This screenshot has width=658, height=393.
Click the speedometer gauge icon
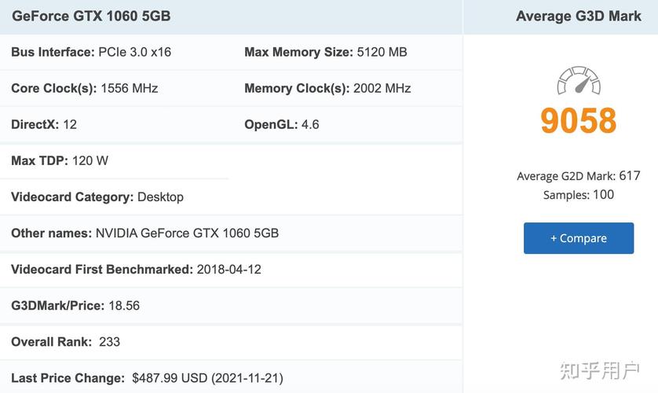[x=579, y=81]
